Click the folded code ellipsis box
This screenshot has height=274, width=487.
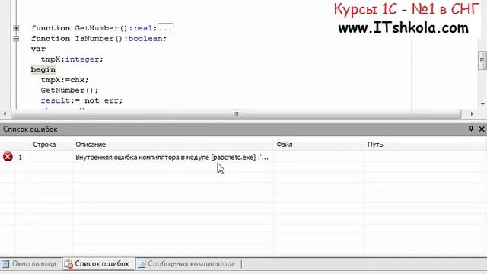(165, 28)
